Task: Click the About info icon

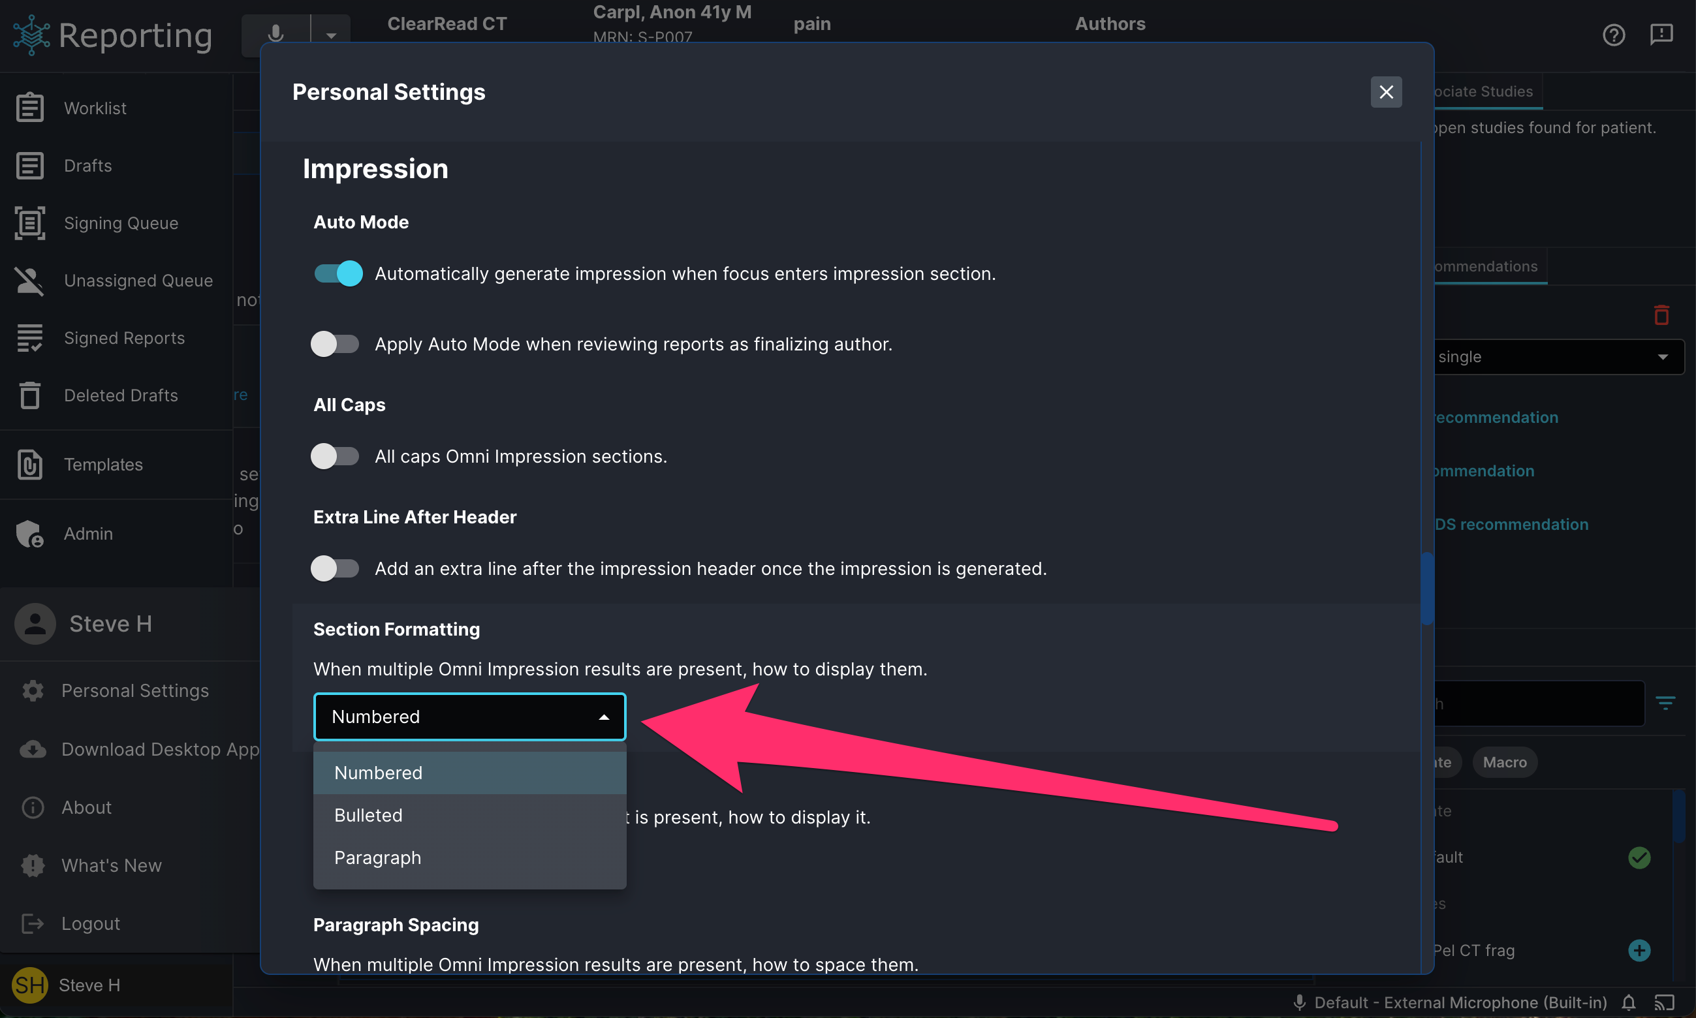Action: (x=32, y=807)
